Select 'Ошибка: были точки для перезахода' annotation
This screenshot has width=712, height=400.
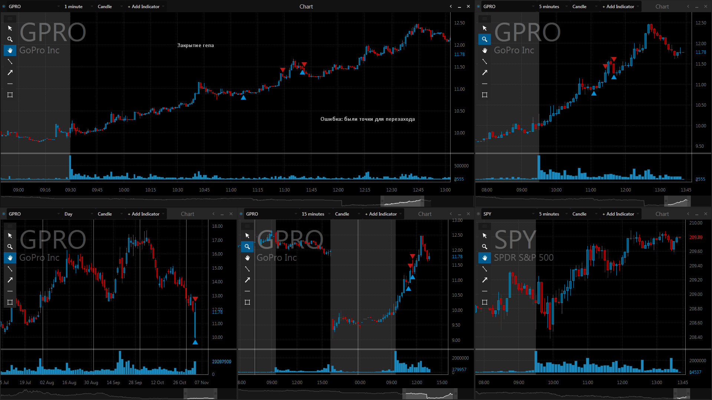click(x=367, y=119)
